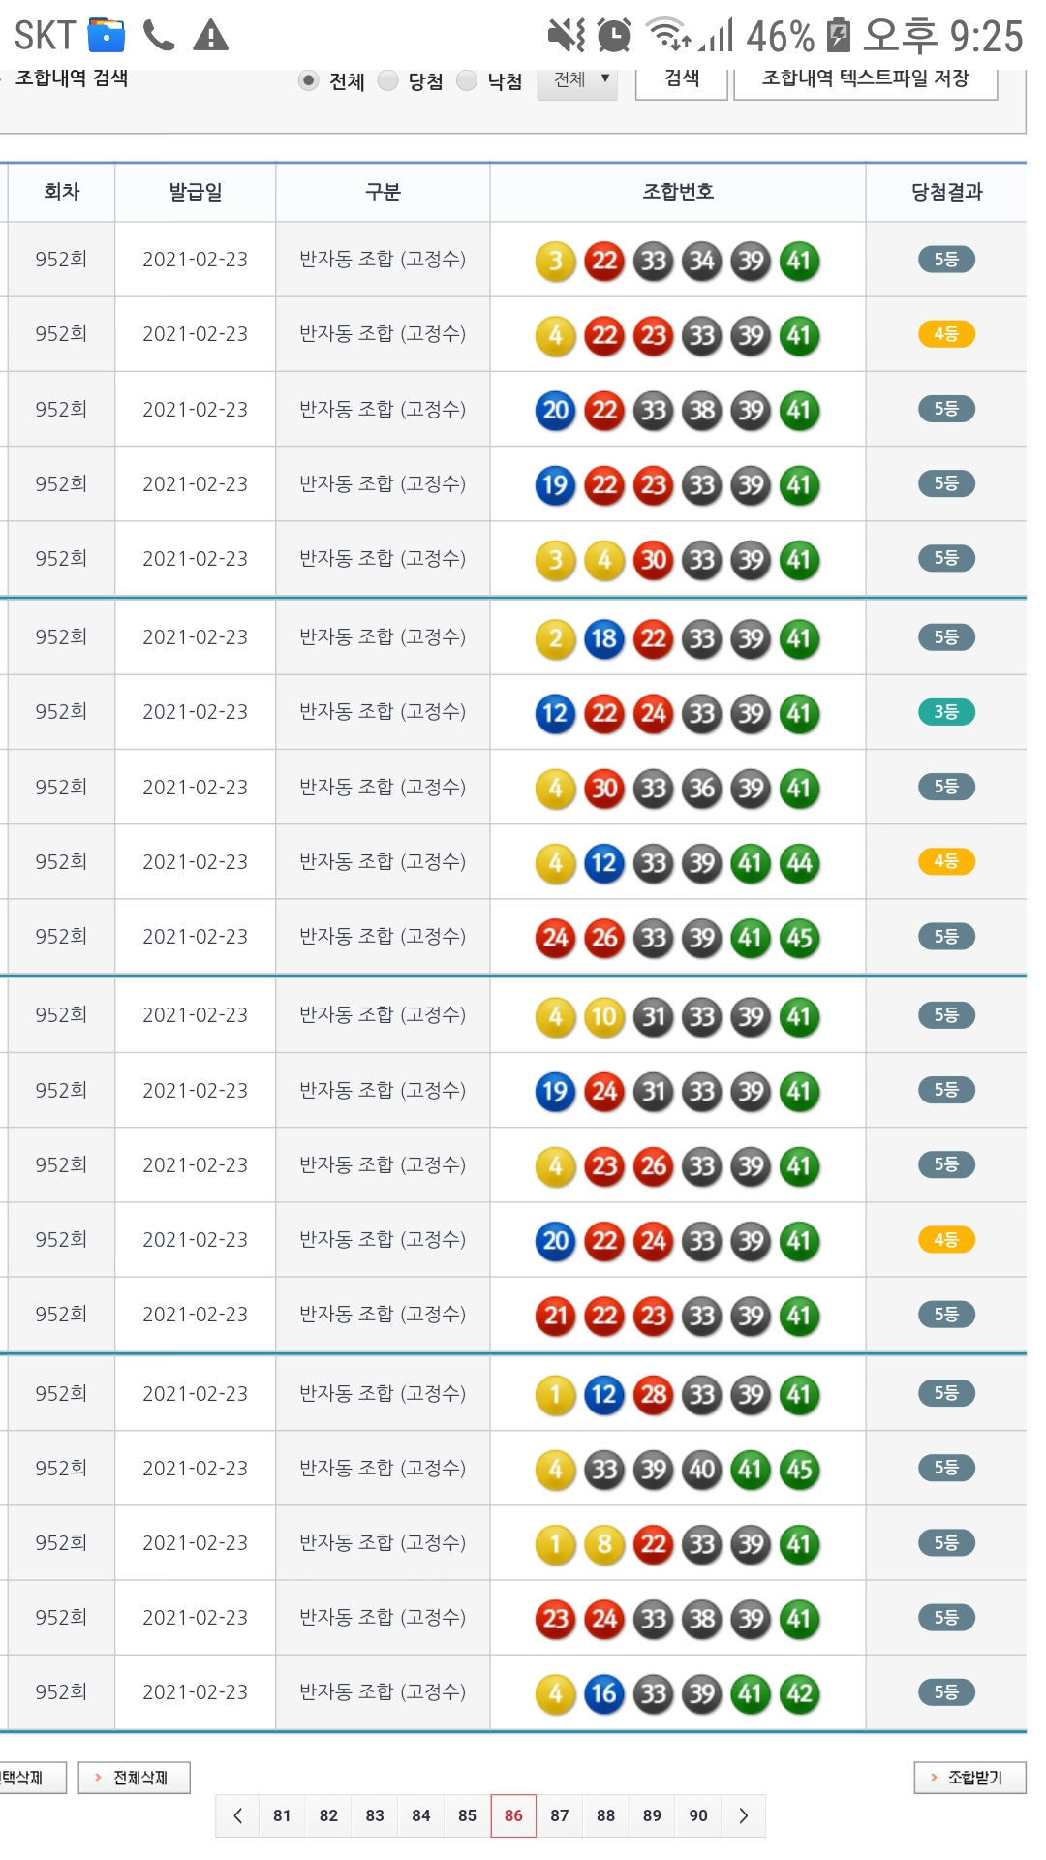This screenshot has height=1860, width=1046.
Task: Click the 조합받기 button
Action: coord(969,1778)
